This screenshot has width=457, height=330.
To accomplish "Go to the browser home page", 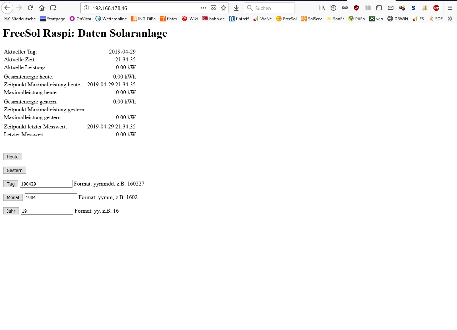I will coord(42,8).
